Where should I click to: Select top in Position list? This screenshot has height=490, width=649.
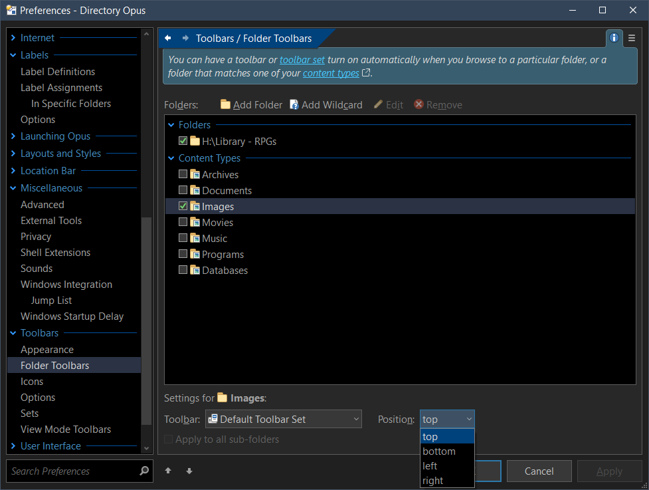pyautogui.click(x=447, y=437)
